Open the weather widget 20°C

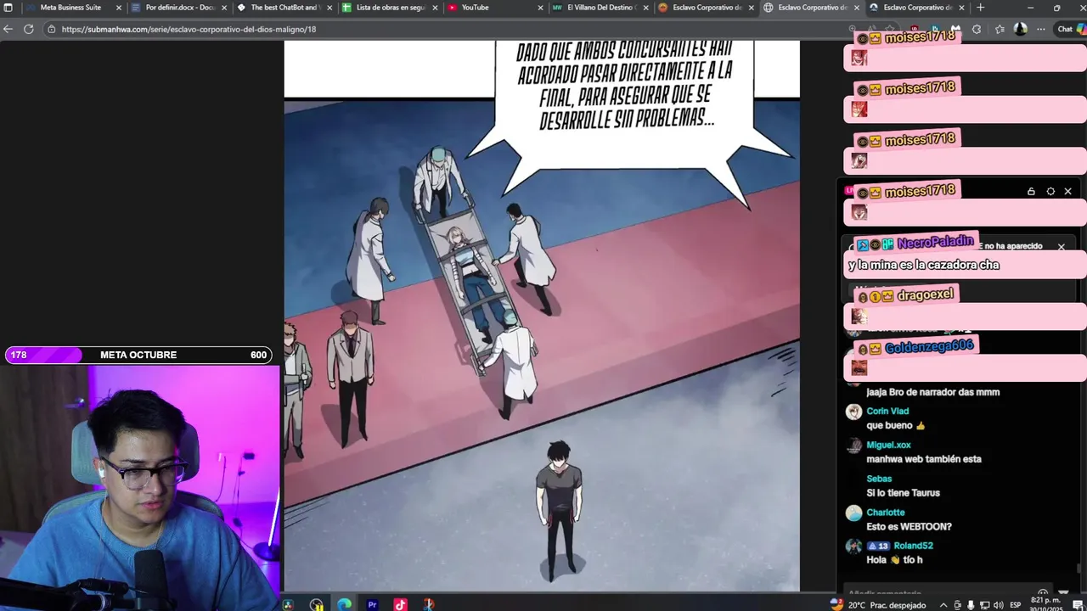878,604
